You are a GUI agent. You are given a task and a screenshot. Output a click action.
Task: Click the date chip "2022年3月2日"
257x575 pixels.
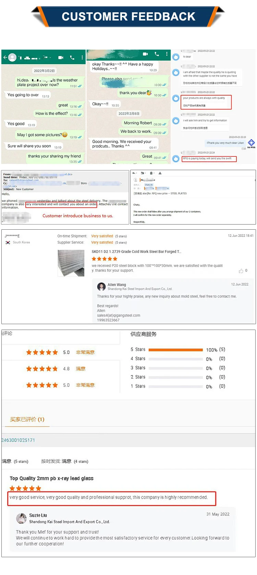(x=44, y=71)
